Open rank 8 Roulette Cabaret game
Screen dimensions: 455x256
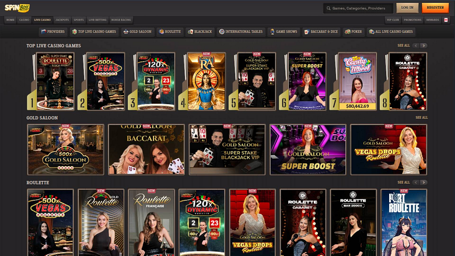pyautogui.click(x=408, y=81)
